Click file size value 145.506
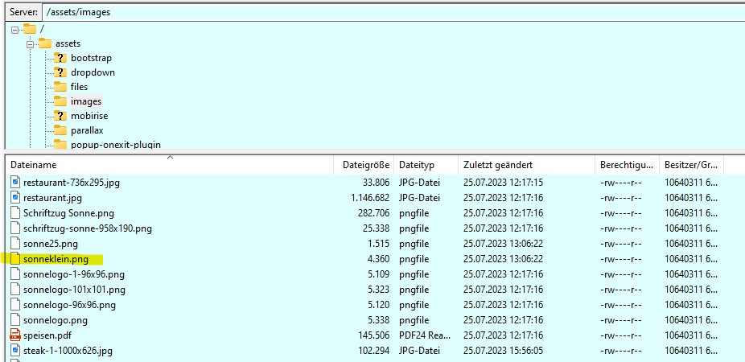Screen dimensions: 745x362 (x=373, y=335)
